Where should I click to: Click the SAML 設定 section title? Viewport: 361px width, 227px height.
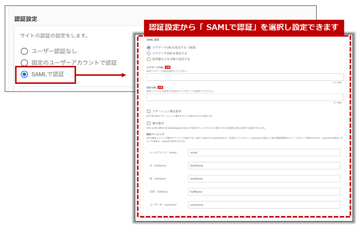pos(153,40)
